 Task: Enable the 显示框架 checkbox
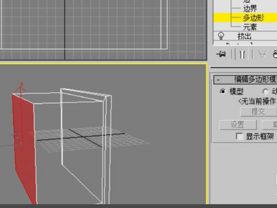239,136
